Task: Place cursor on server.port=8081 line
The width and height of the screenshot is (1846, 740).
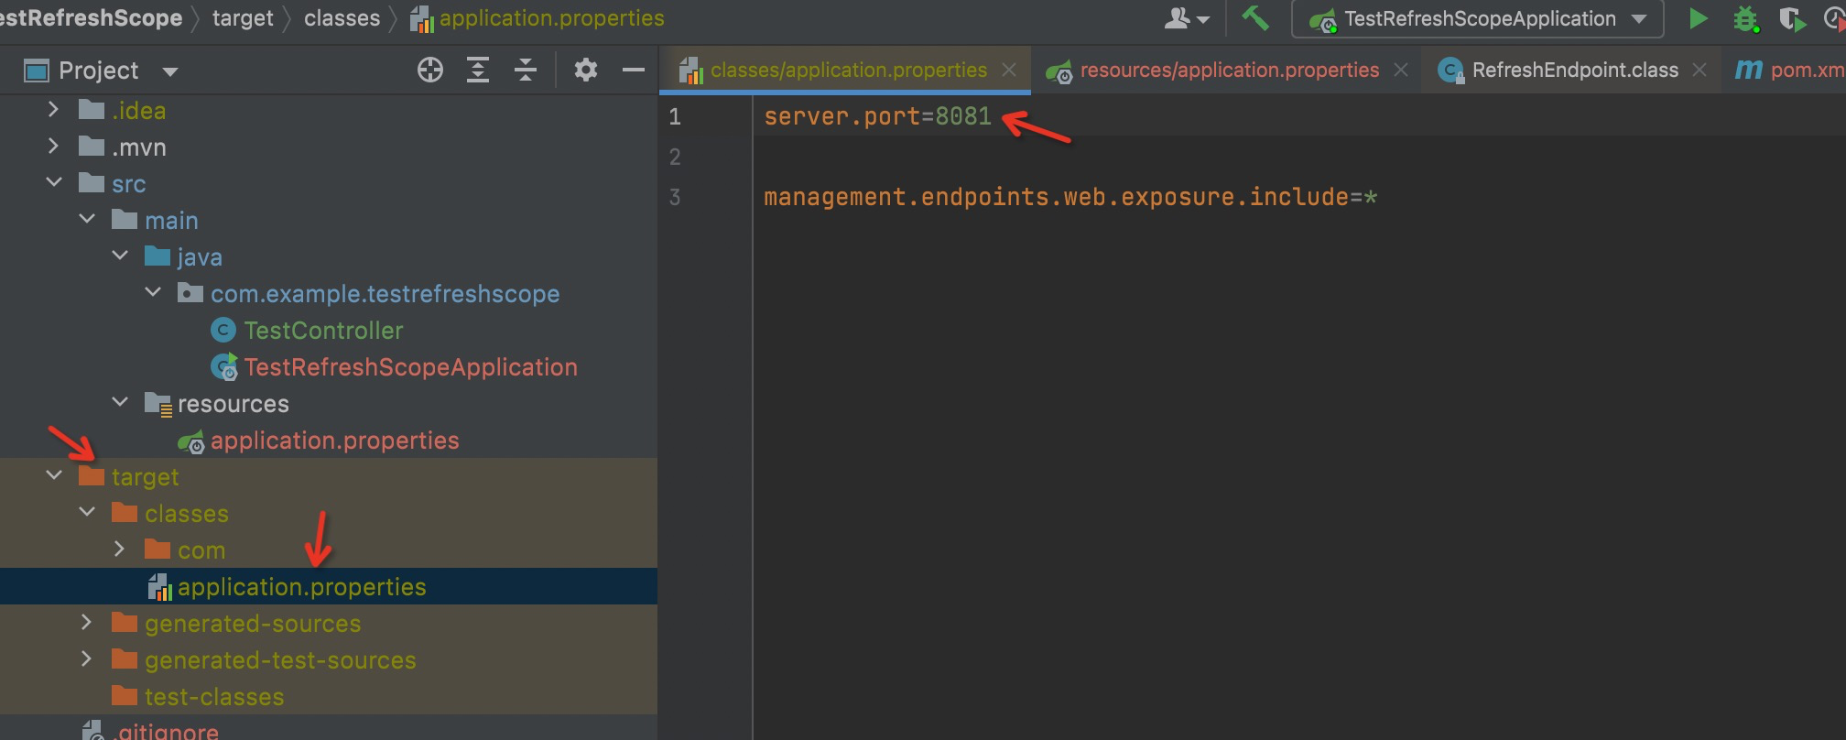Action: 877,116
